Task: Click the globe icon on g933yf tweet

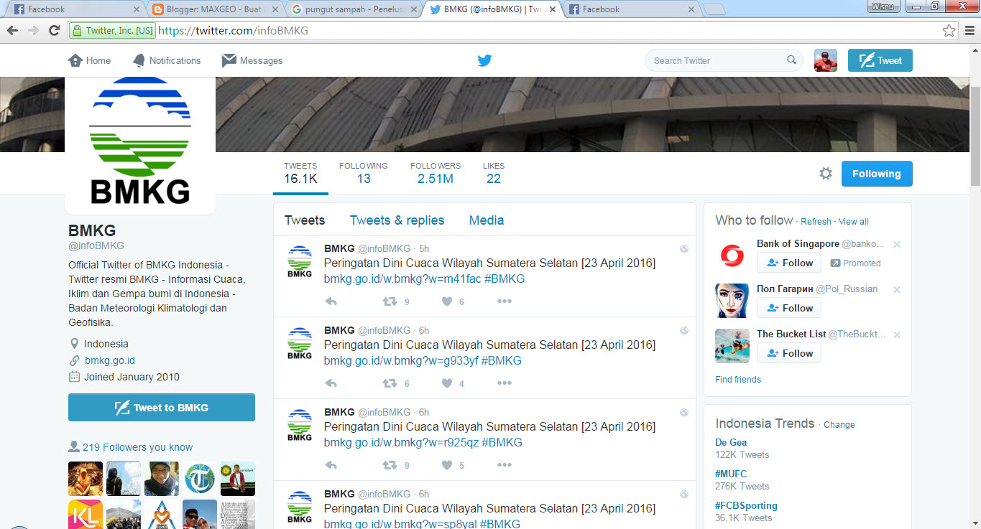Action: click(684, 331)
